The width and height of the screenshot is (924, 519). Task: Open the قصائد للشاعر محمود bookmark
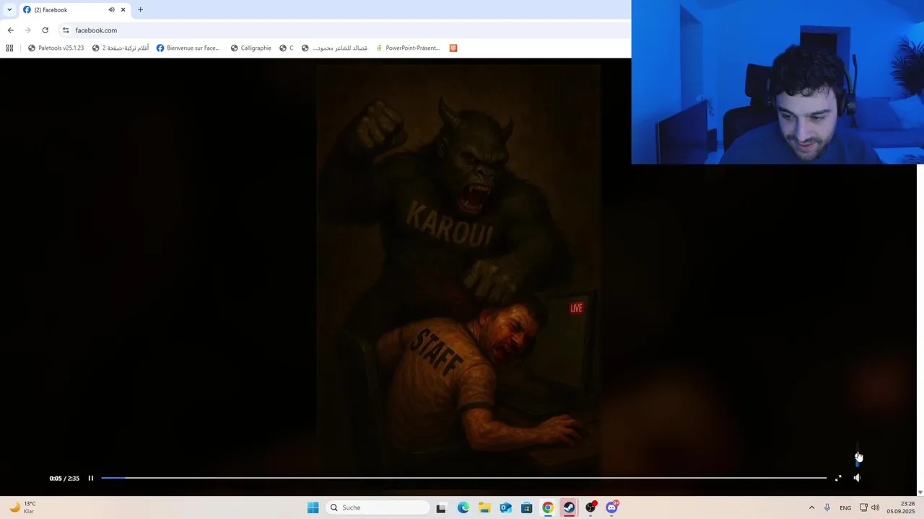click(334, 48)
